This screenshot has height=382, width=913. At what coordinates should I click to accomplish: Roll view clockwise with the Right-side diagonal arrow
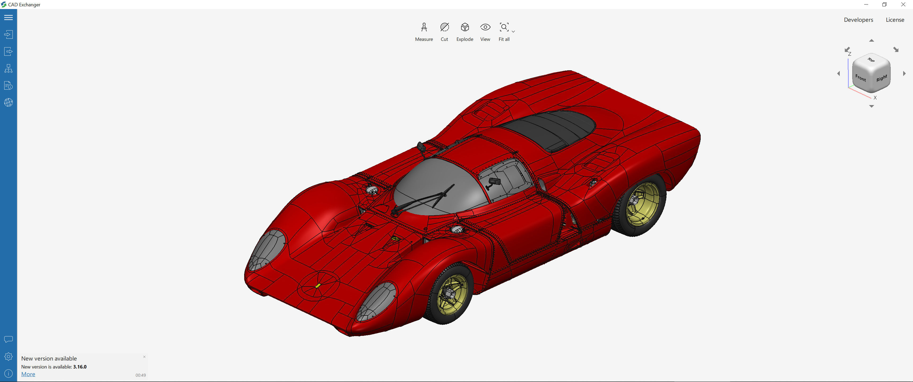click(x=896, y=50)
